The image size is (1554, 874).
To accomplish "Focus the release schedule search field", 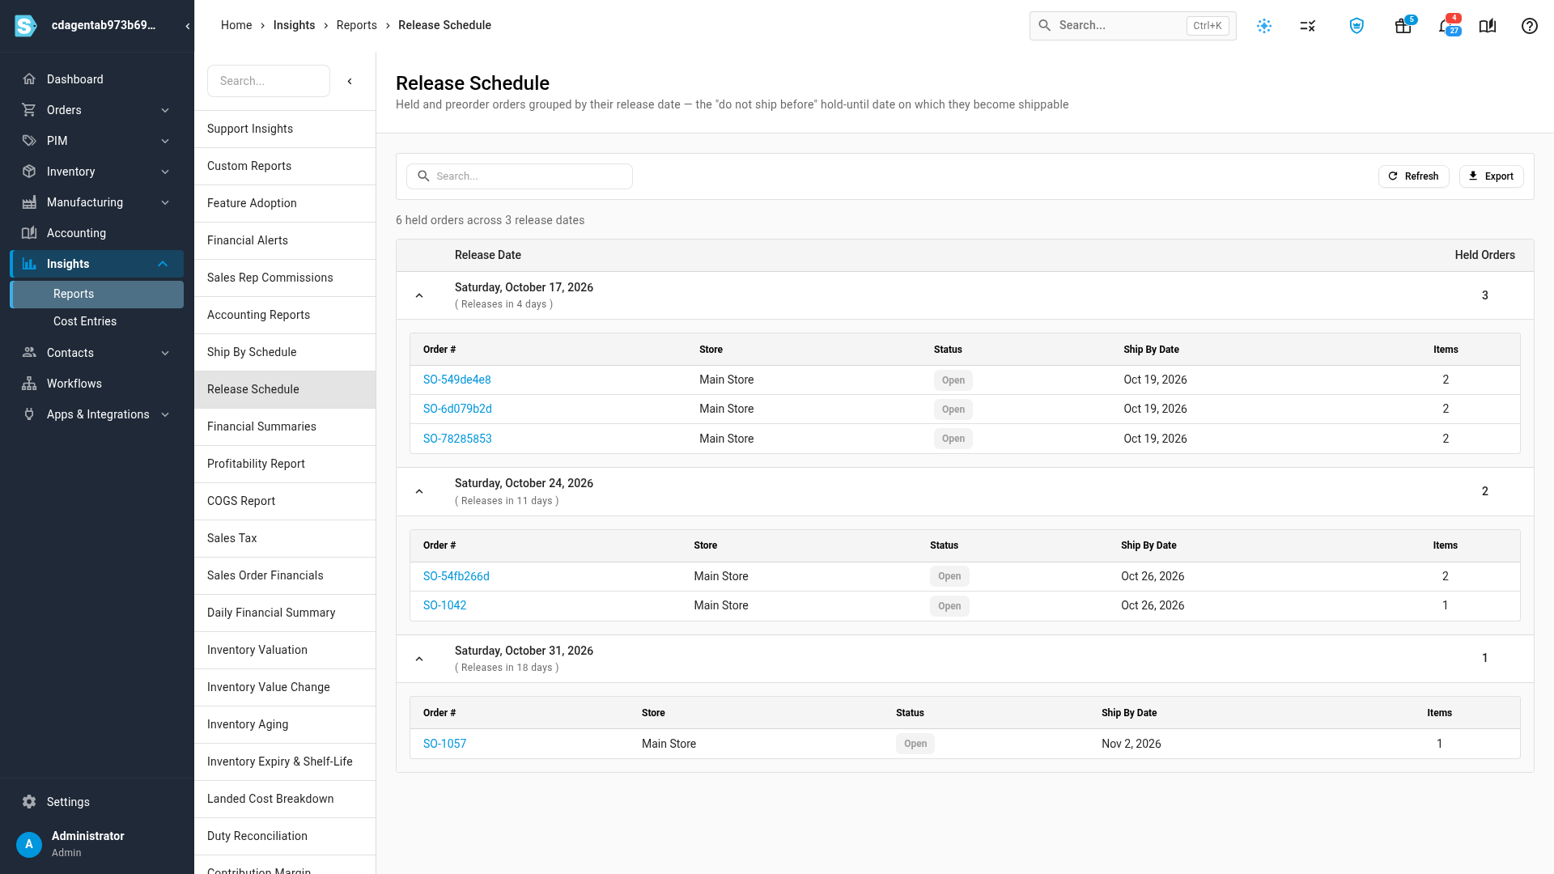I will coord(520,176).
